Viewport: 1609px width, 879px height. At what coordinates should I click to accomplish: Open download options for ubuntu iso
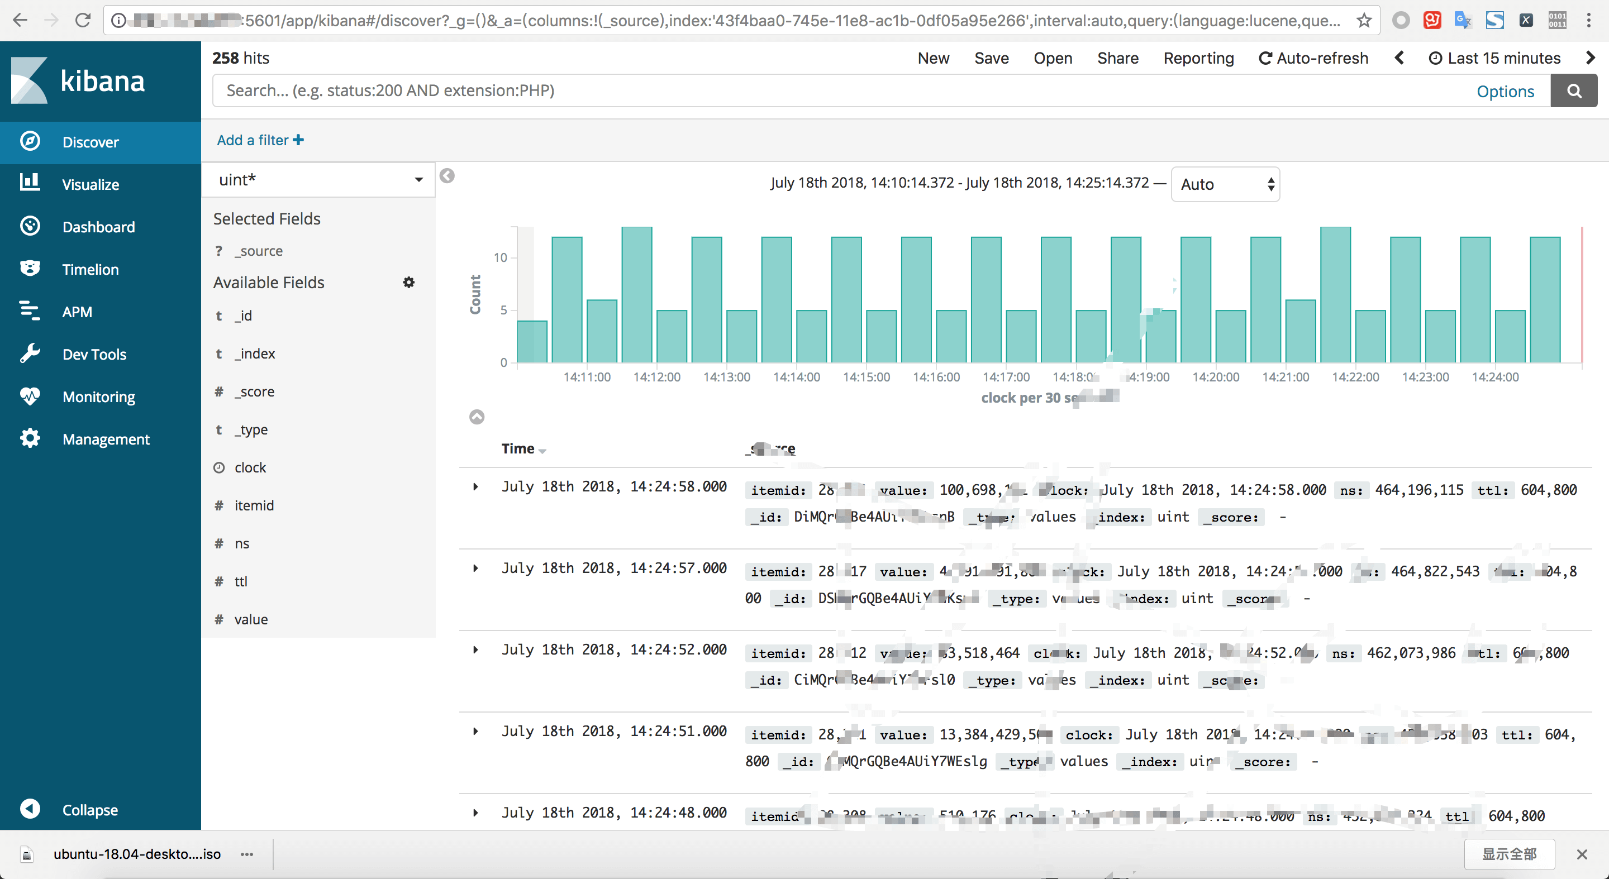coord(247,854)
